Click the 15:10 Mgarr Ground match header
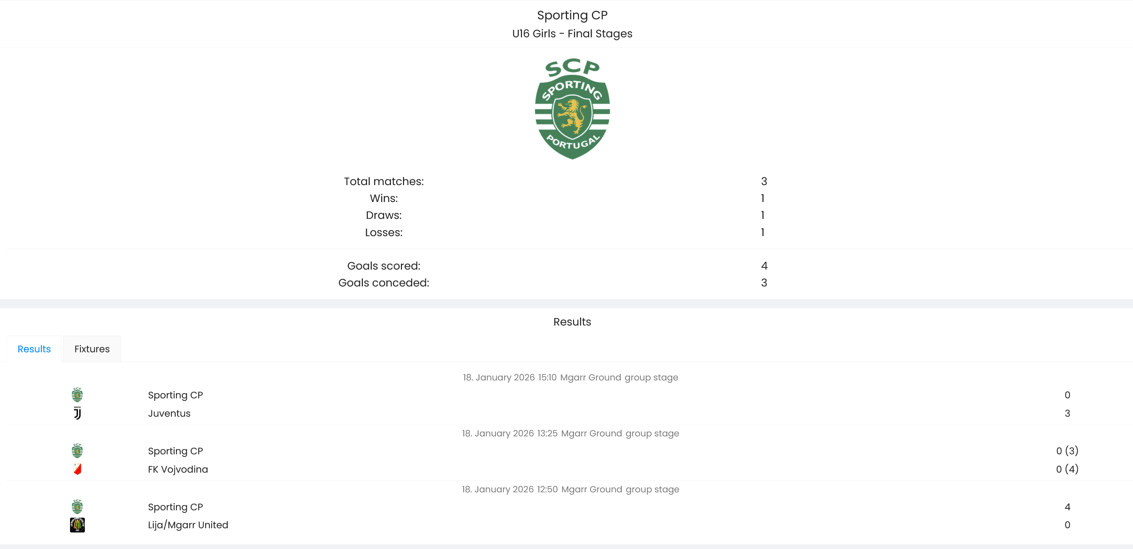1133x549 pixels. click(x=570, y=377)
